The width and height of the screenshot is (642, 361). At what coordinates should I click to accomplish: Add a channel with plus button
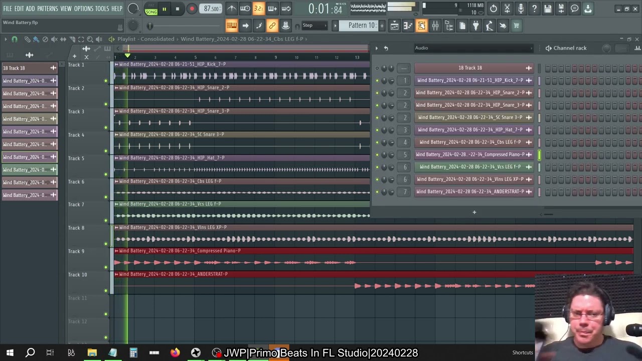click(474, 212)
